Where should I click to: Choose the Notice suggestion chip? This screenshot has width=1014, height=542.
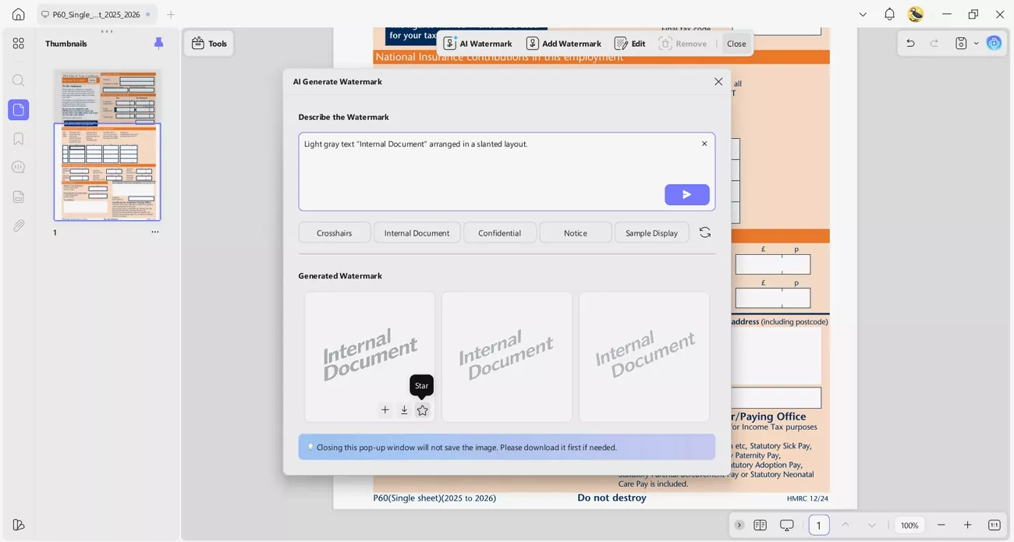[x=576, y=232]
